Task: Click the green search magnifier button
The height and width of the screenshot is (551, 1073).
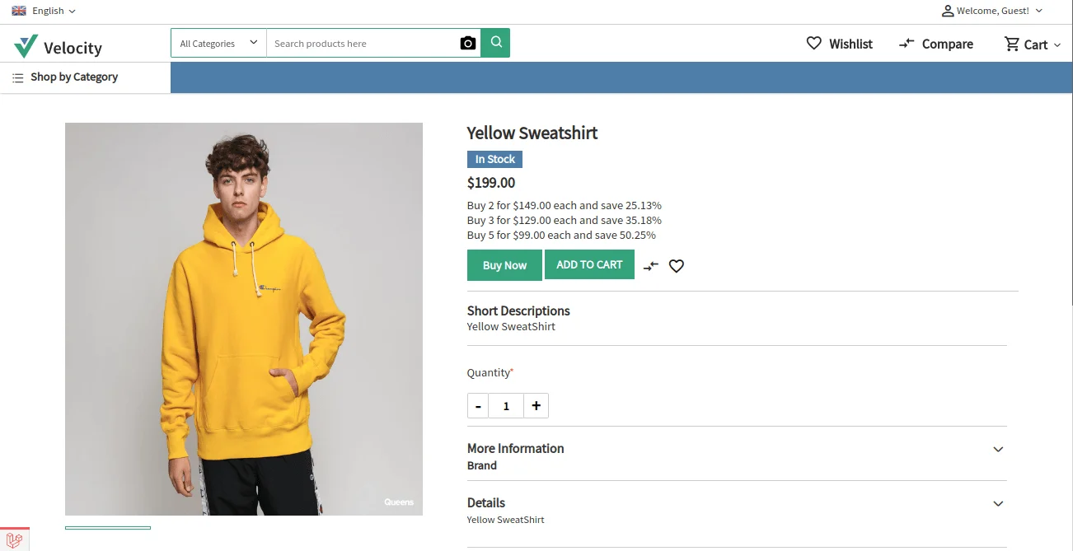Action: [x=495, y=43]
